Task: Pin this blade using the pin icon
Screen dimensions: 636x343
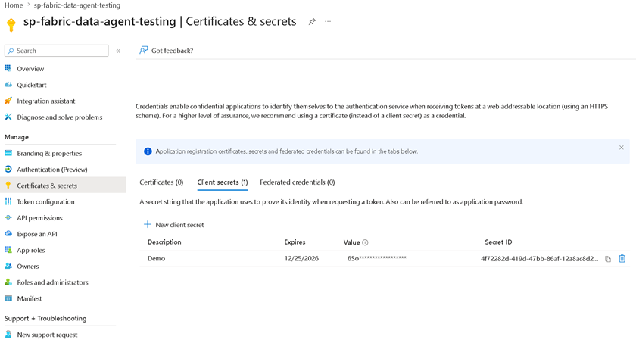Action: click(x=312, y=21)
